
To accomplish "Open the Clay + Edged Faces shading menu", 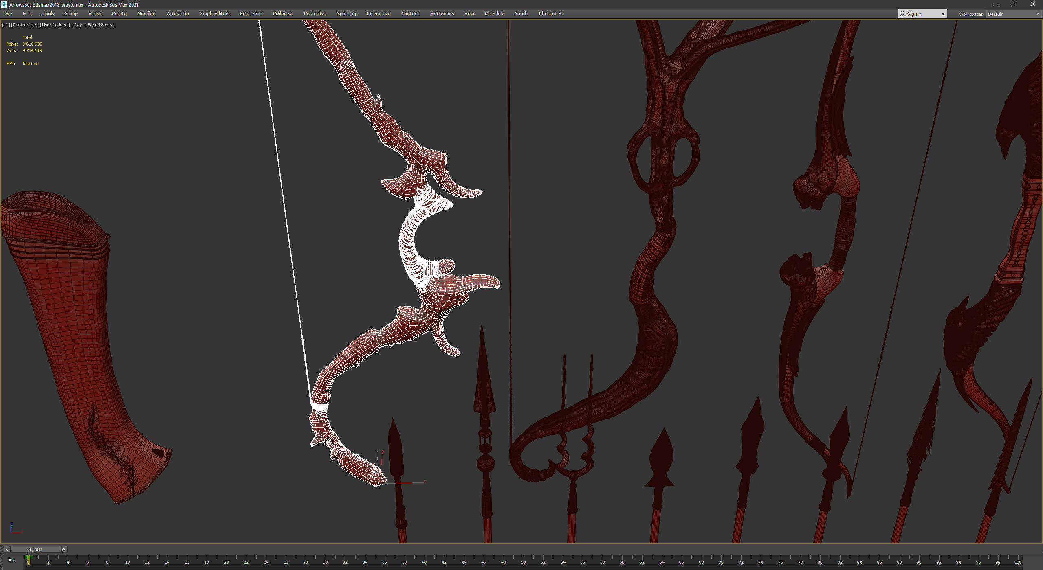I will [x=93, y=25].
